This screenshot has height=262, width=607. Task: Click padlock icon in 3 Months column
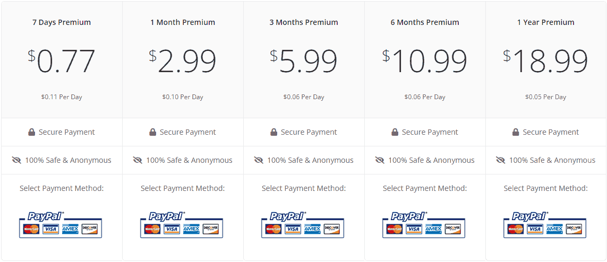click(273, 132)
